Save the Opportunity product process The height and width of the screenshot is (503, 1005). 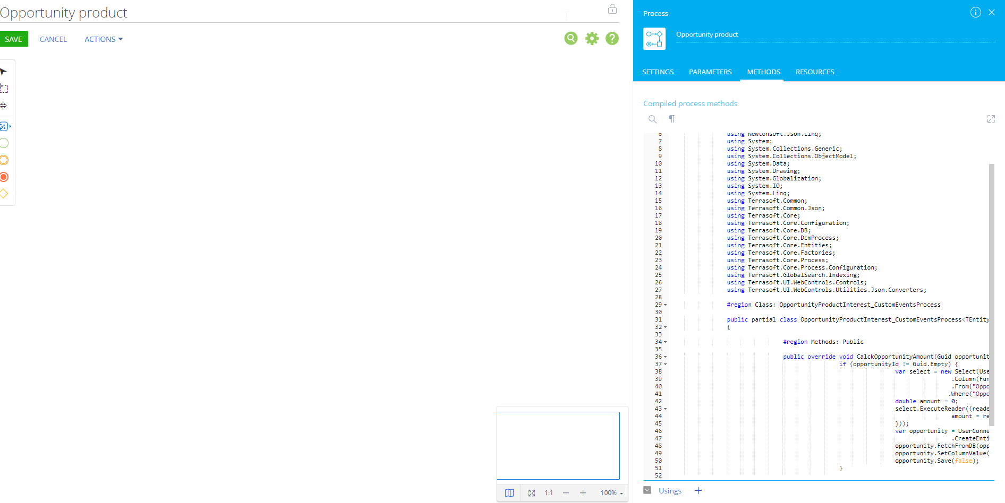[x=14, y=39]
